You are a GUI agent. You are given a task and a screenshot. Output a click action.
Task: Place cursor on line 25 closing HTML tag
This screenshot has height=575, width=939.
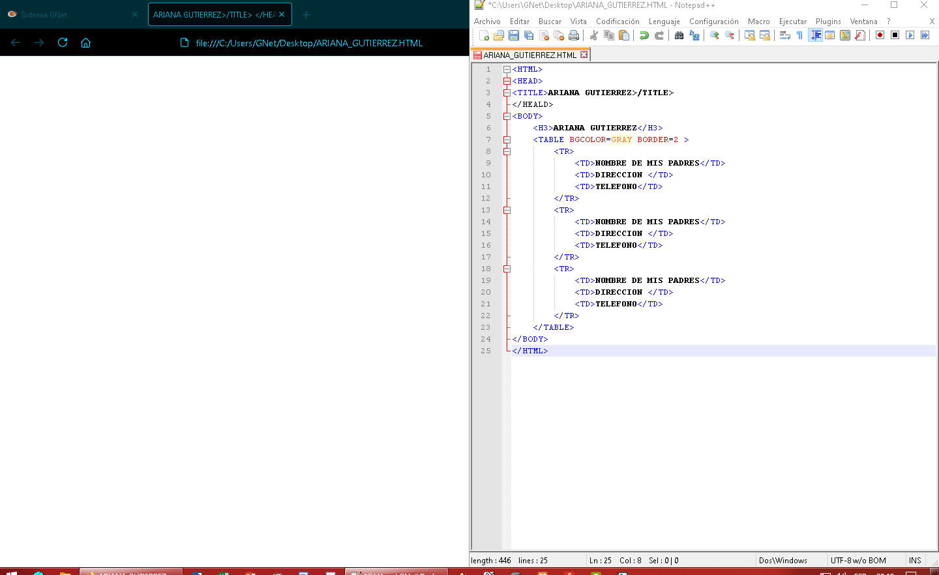(530, 351)
